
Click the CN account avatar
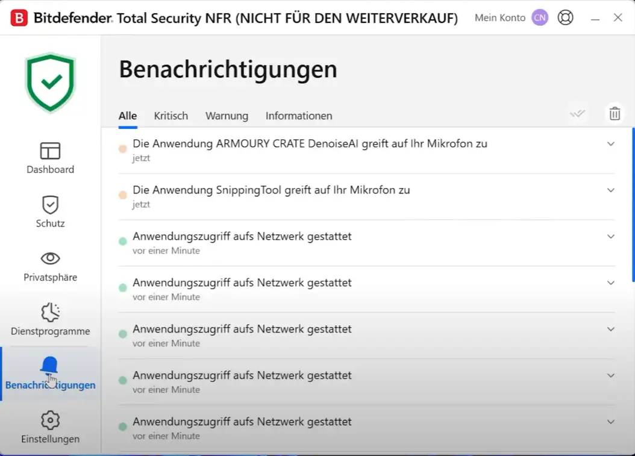click(x=540, y=17)
